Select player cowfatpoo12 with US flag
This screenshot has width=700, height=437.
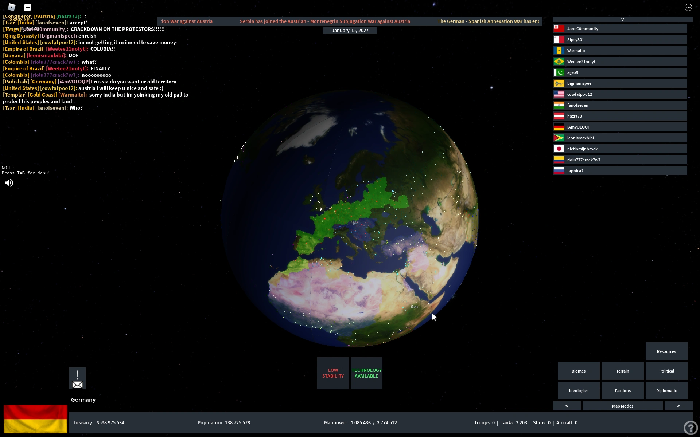[620, 94]
